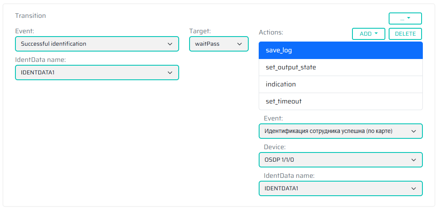Click the caret arrow on the ADD button
This screenshot has height=209, width=437.
coord(376,34)
